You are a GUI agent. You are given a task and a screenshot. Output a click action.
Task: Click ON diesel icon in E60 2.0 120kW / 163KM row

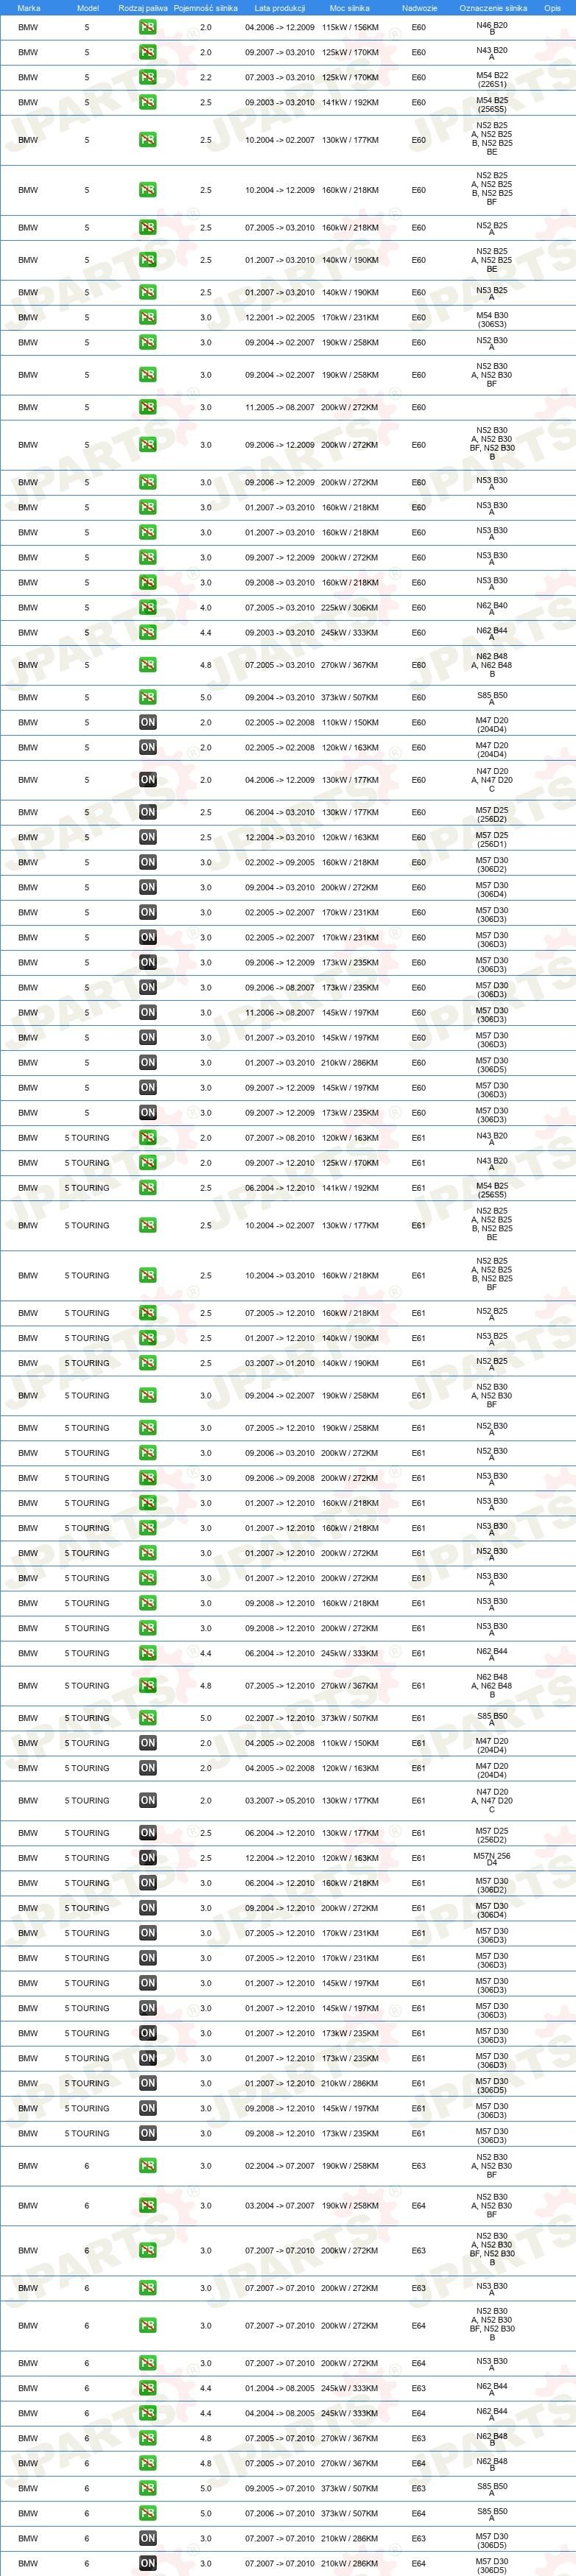[148, 748]
